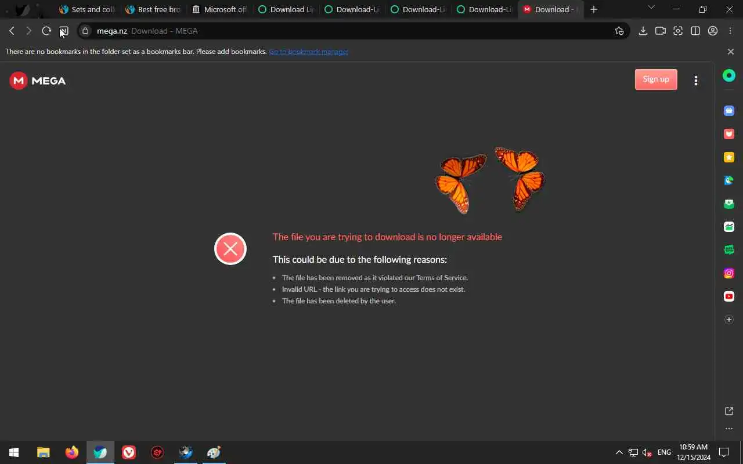743x464 pixels.
Task: Click the green circle icon atop the sidebar
Action: 729,75
